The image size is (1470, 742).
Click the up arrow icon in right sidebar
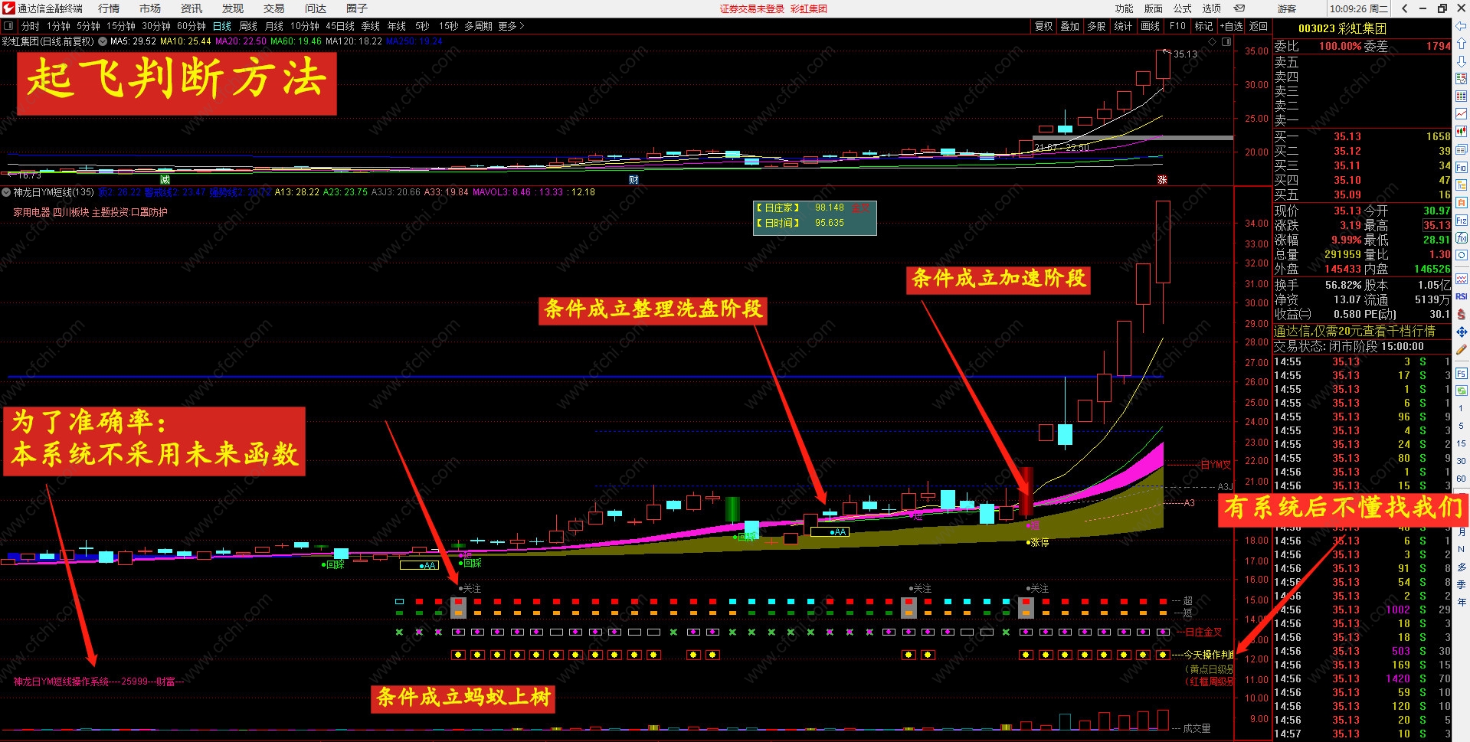coord(1462,44)
